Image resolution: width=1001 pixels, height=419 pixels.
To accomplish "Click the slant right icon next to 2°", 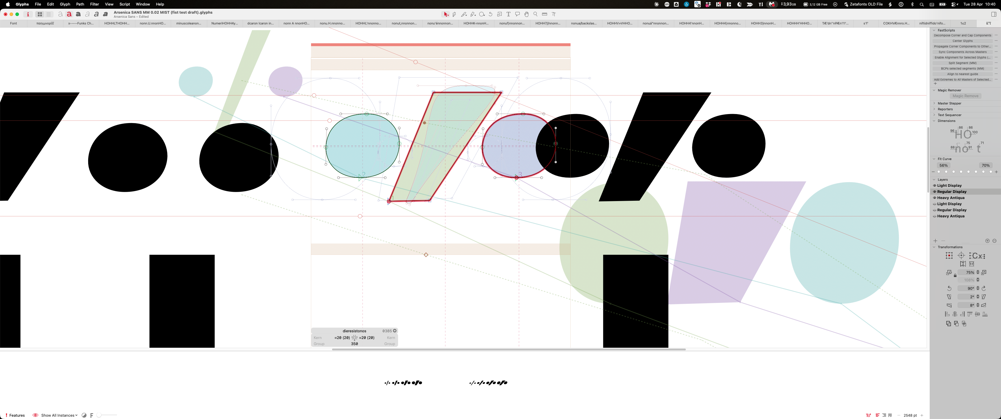I will [984, 297].
